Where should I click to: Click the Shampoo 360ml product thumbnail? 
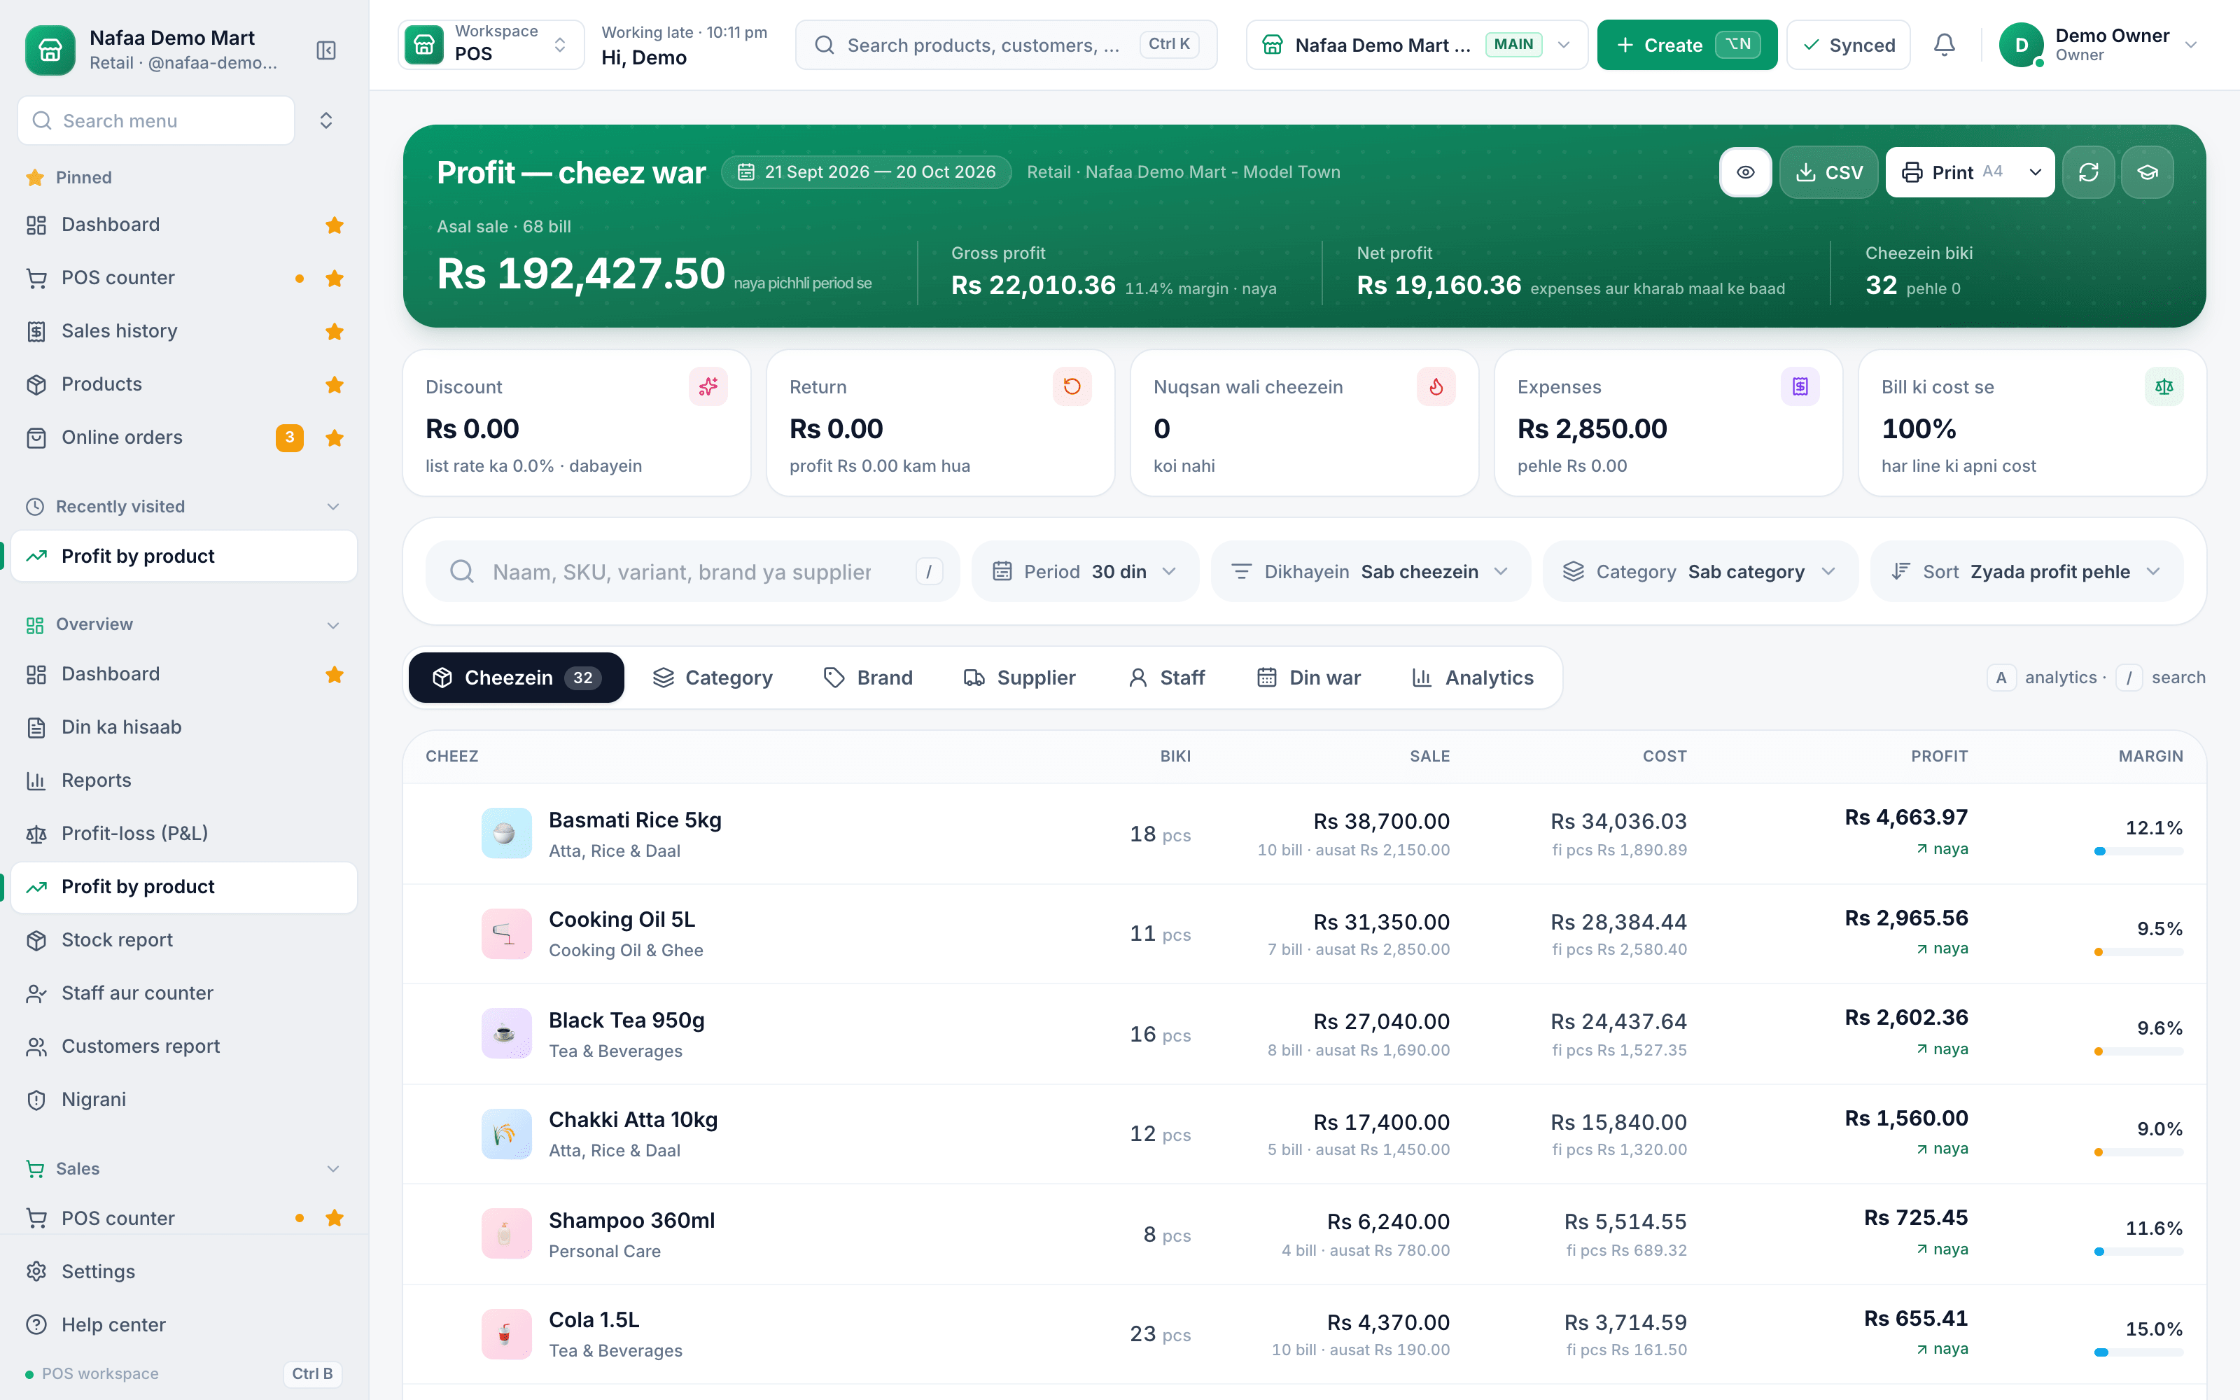tap(506, 1234)
